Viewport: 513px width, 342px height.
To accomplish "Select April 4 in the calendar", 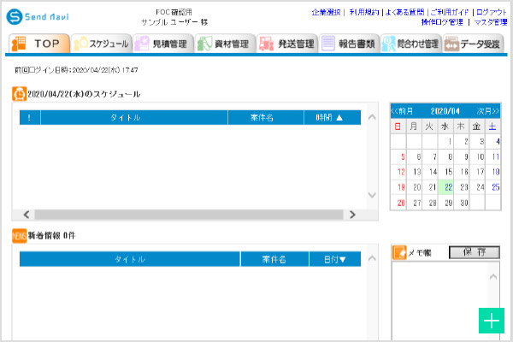I will click(x=493, y=141).
